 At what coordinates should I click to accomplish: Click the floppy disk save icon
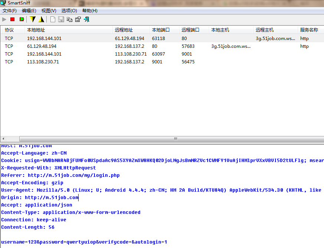pos(61,19)
